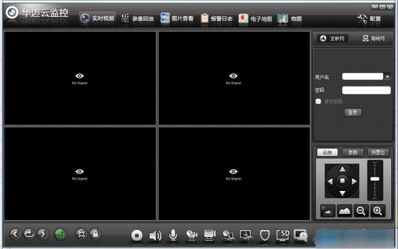Click the 密码 password input field
The width and height of the screenshot is (398, 249).
366,90
